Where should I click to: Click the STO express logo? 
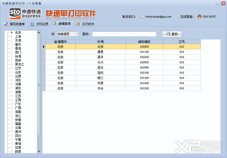25,14
